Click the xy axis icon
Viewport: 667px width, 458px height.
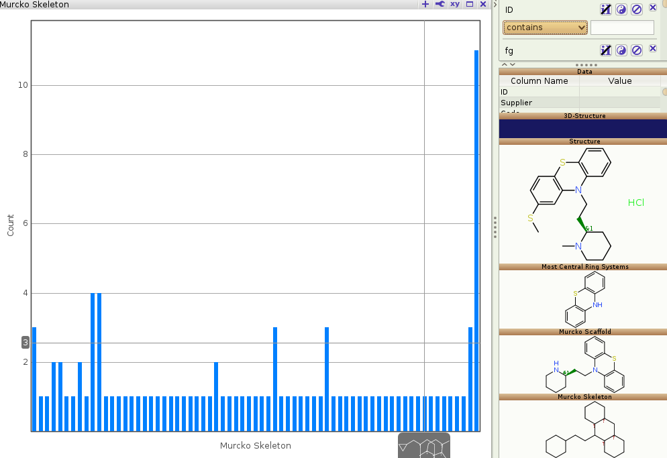click(x=455, y=4)
